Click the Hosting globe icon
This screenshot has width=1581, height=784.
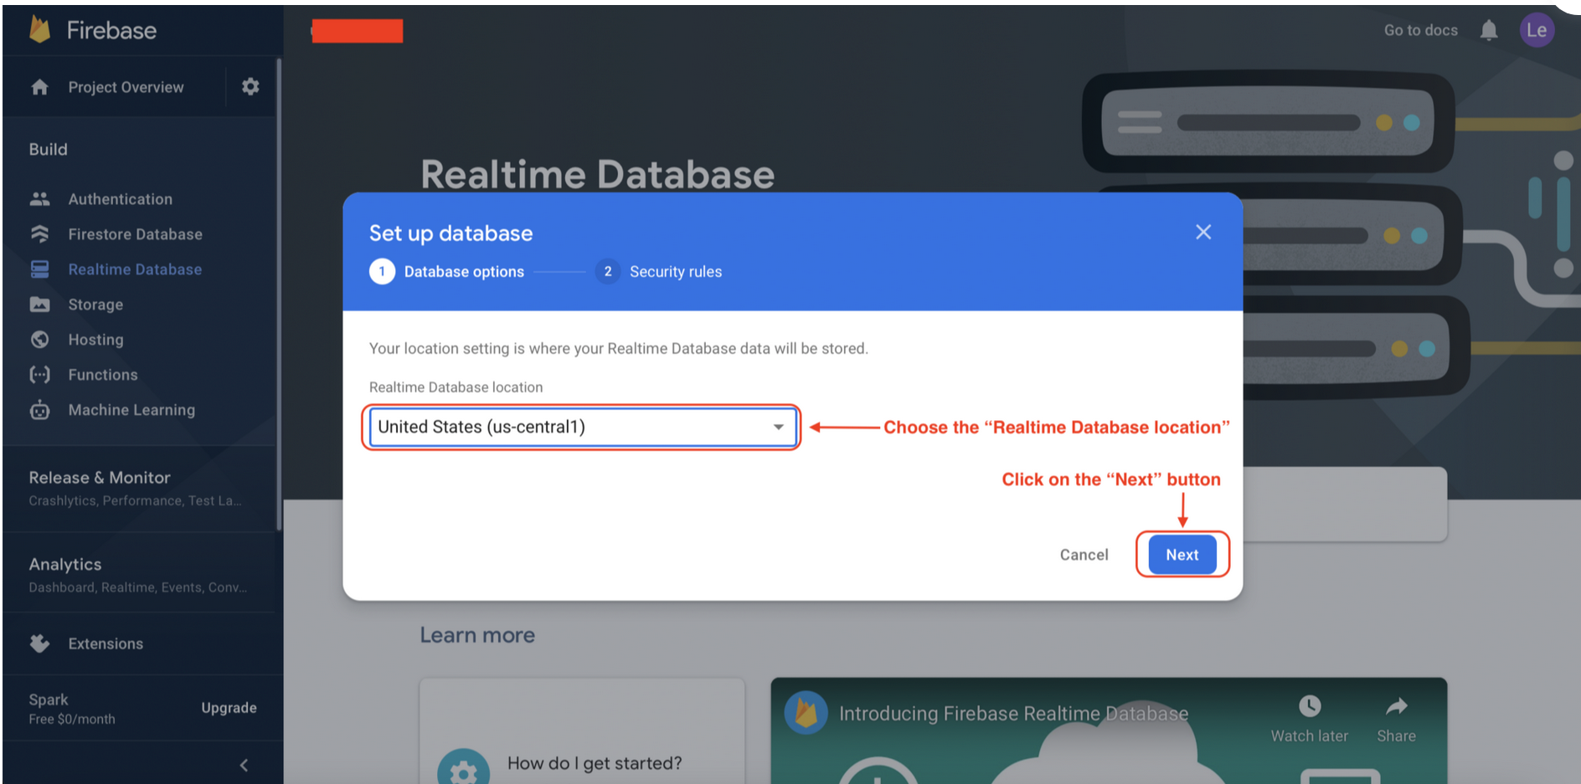pos(39,340)
